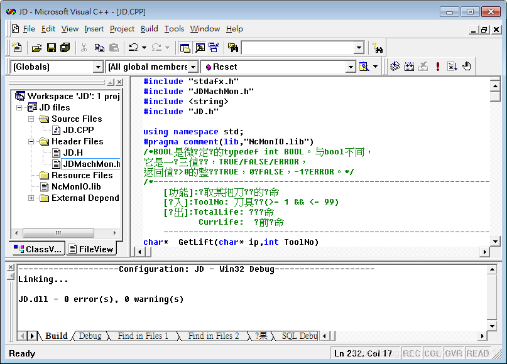507x364 pixels.
Task: Collapse the Header Files folder
Action: click(x=31, y=141)
